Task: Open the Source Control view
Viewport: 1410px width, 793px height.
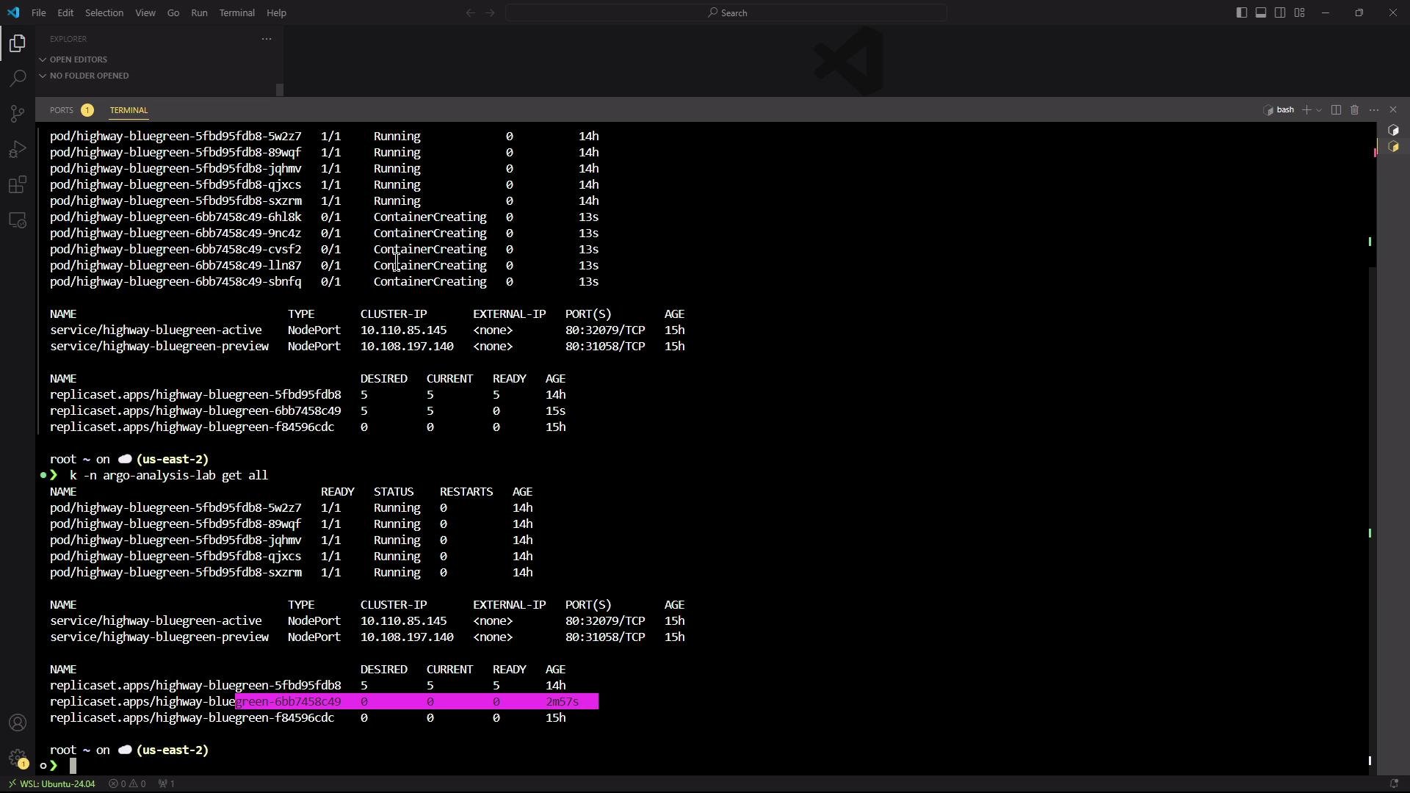Action: tap(18, 113)
